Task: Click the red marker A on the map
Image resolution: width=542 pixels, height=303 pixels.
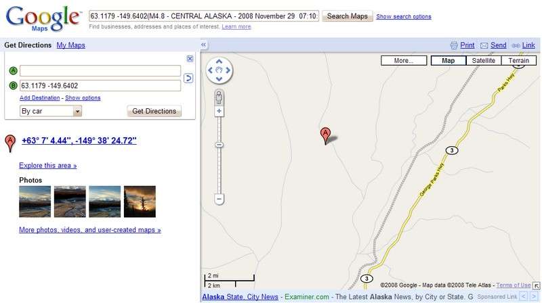Action: 325,135
